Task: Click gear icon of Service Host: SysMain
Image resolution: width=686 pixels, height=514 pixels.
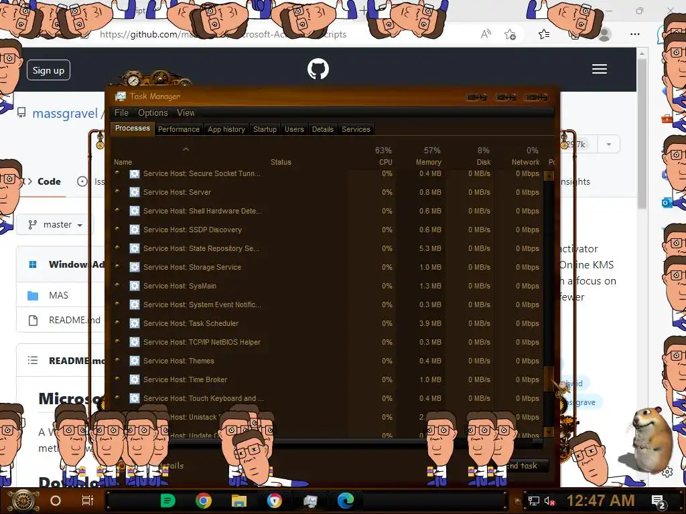Action: click(134, 286)
